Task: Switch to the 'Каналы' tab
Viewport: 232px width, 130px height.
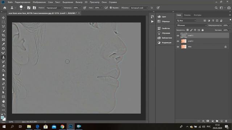Action: point(187,15)
